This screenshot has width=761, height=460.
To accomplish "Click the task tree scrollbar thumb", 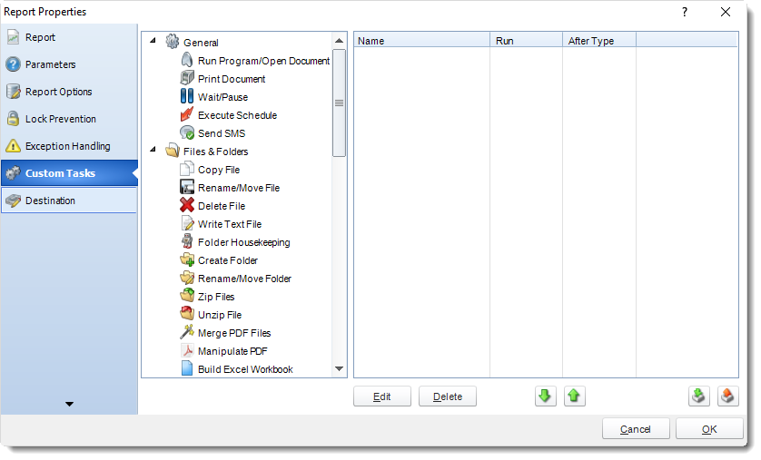I will pyautogui.click(x=340, y=103).
